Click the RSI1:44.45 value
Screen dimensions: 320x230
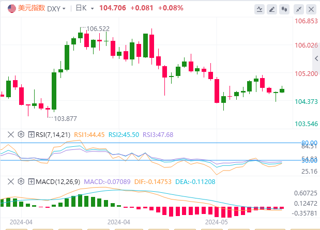pyautogui.click(x=89, y=135)
